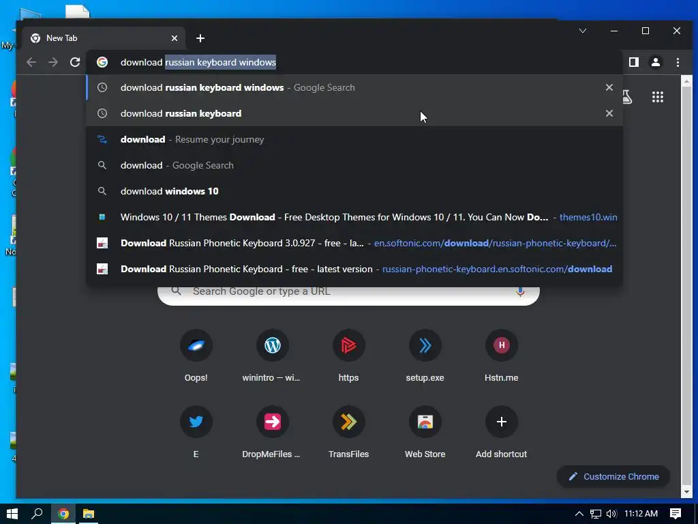698x524 pixels.
Task: Reload the page with the refresh icon
Action: [75, 62]
